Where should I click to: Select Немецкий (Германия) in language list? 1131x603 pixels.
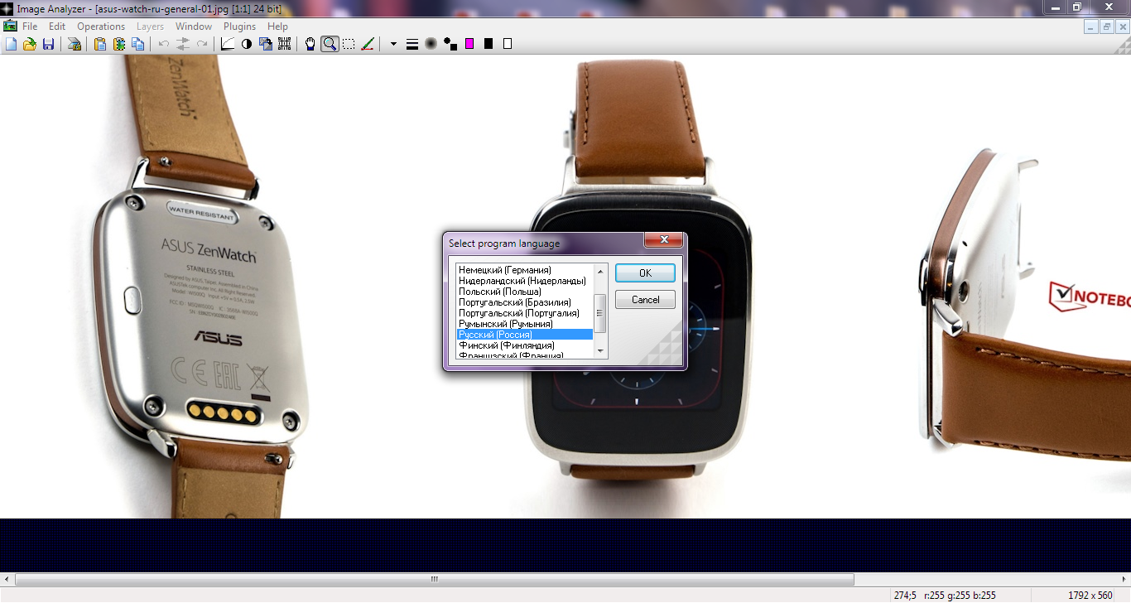point(525,270)
